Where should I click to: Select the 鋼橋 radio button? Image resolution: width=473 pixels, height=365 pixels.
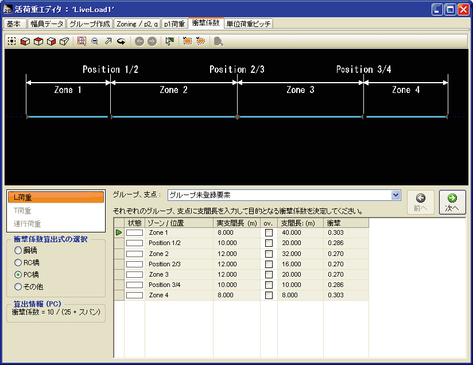point(18,250)
